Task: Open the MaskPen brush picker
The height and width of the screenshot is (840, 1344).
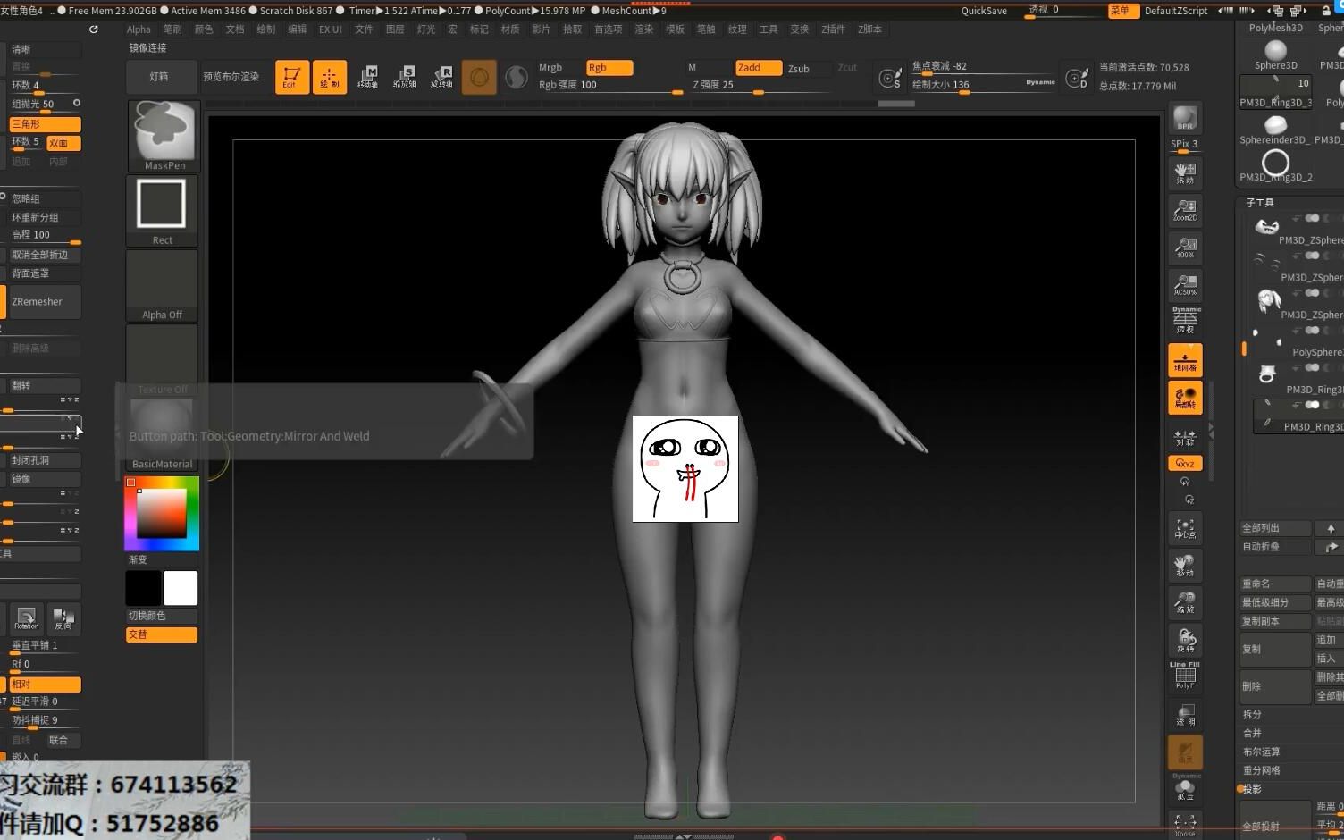Action: [x=163, y=136]
